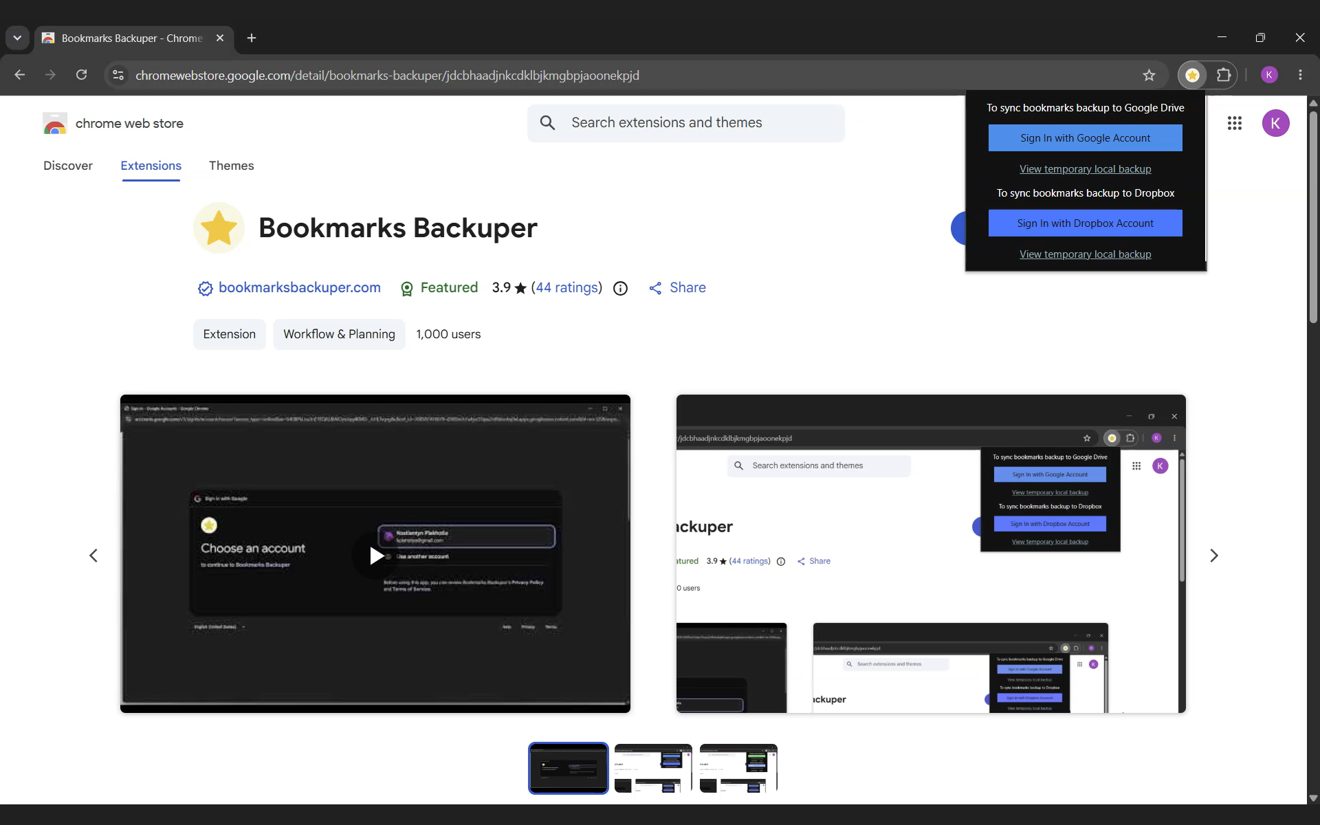Click the 3.9 rating star icon
Viewport: 1320px width, 825px height.
pos(520,288)
